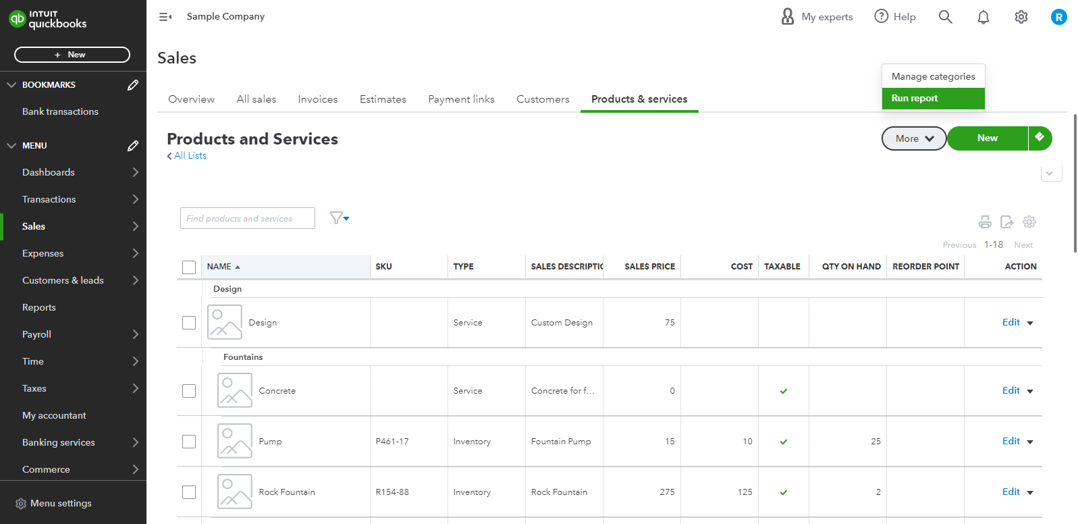Click the export to Excel icon
The width and height of the screenshot is (1078, 524).
click(1006, 222)
